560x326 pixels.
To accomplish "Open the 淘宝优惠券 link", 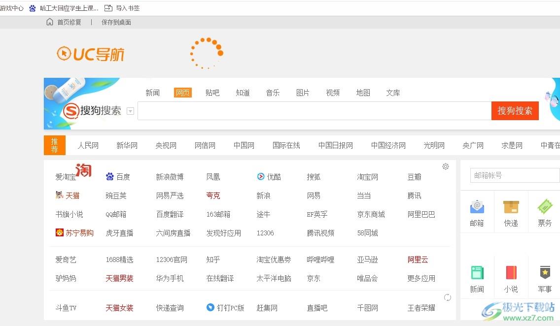I will [274, 260].
